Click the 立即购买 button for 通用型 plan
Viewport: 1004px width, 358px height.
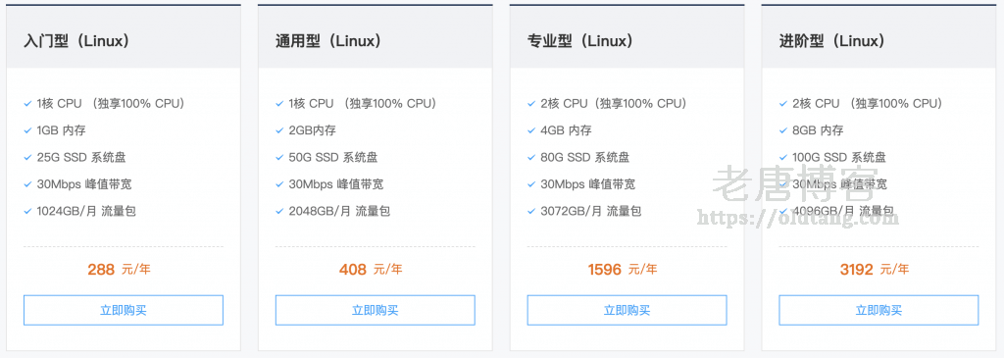(x=376, y=310)
